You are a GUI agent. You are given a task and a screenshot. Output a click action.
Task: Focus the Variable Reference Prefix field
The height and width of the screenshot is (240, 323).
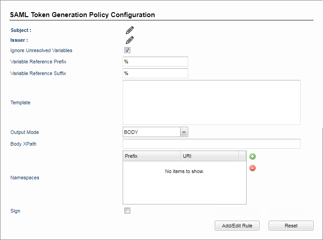tap(155, 62)
